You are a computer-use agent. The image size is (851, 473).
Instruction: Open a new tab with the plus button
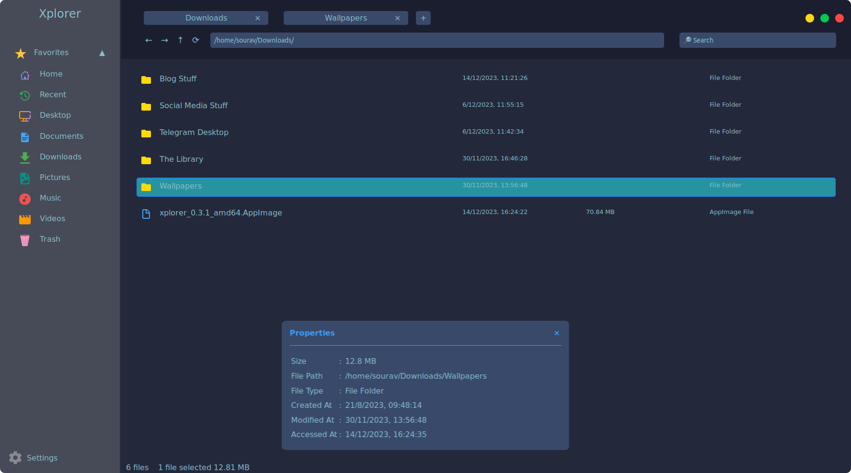423,18
